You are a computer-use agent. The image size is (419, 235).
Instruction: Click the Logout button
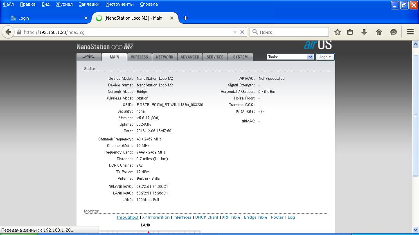pos(325,56)
